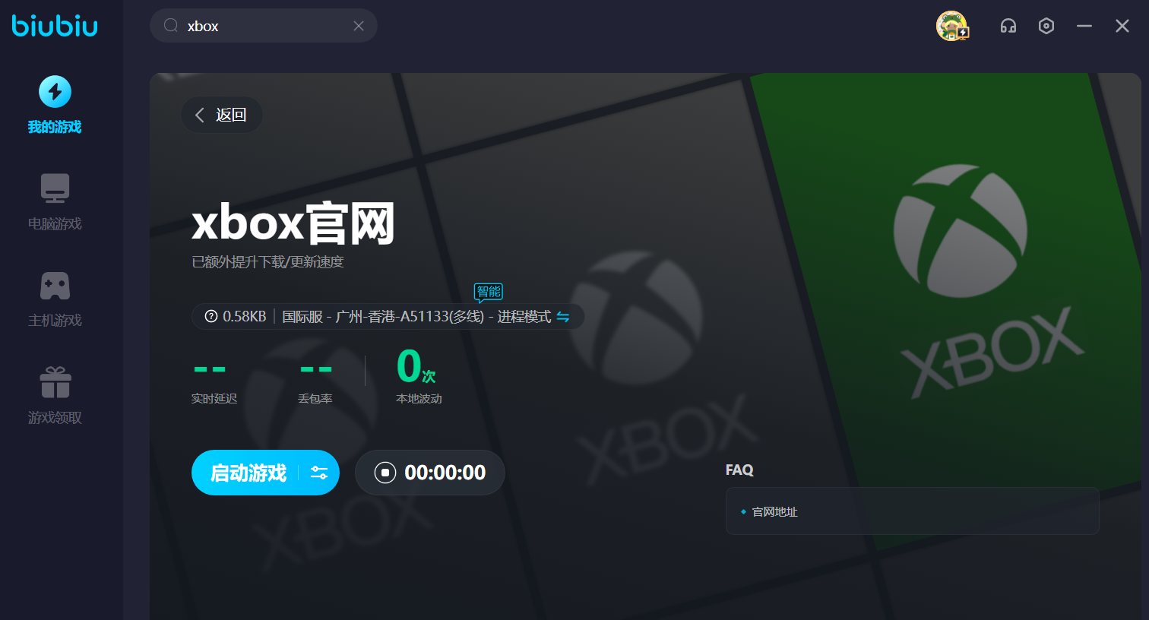Click the 启动游戏 launch button
The width and height of the screenshot is (1149, 620).
click(248, 473)
